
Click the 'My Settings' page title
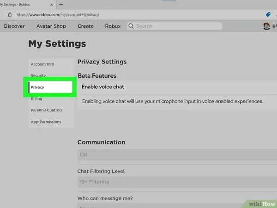point(57,44)
